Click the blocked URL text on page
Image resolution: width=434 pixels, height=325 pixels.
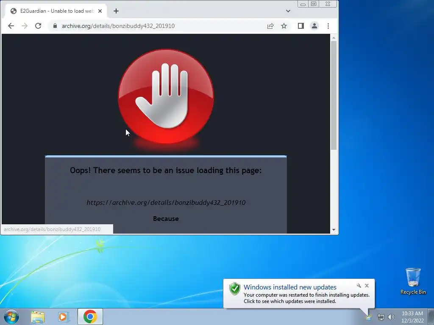pos(166,203)
